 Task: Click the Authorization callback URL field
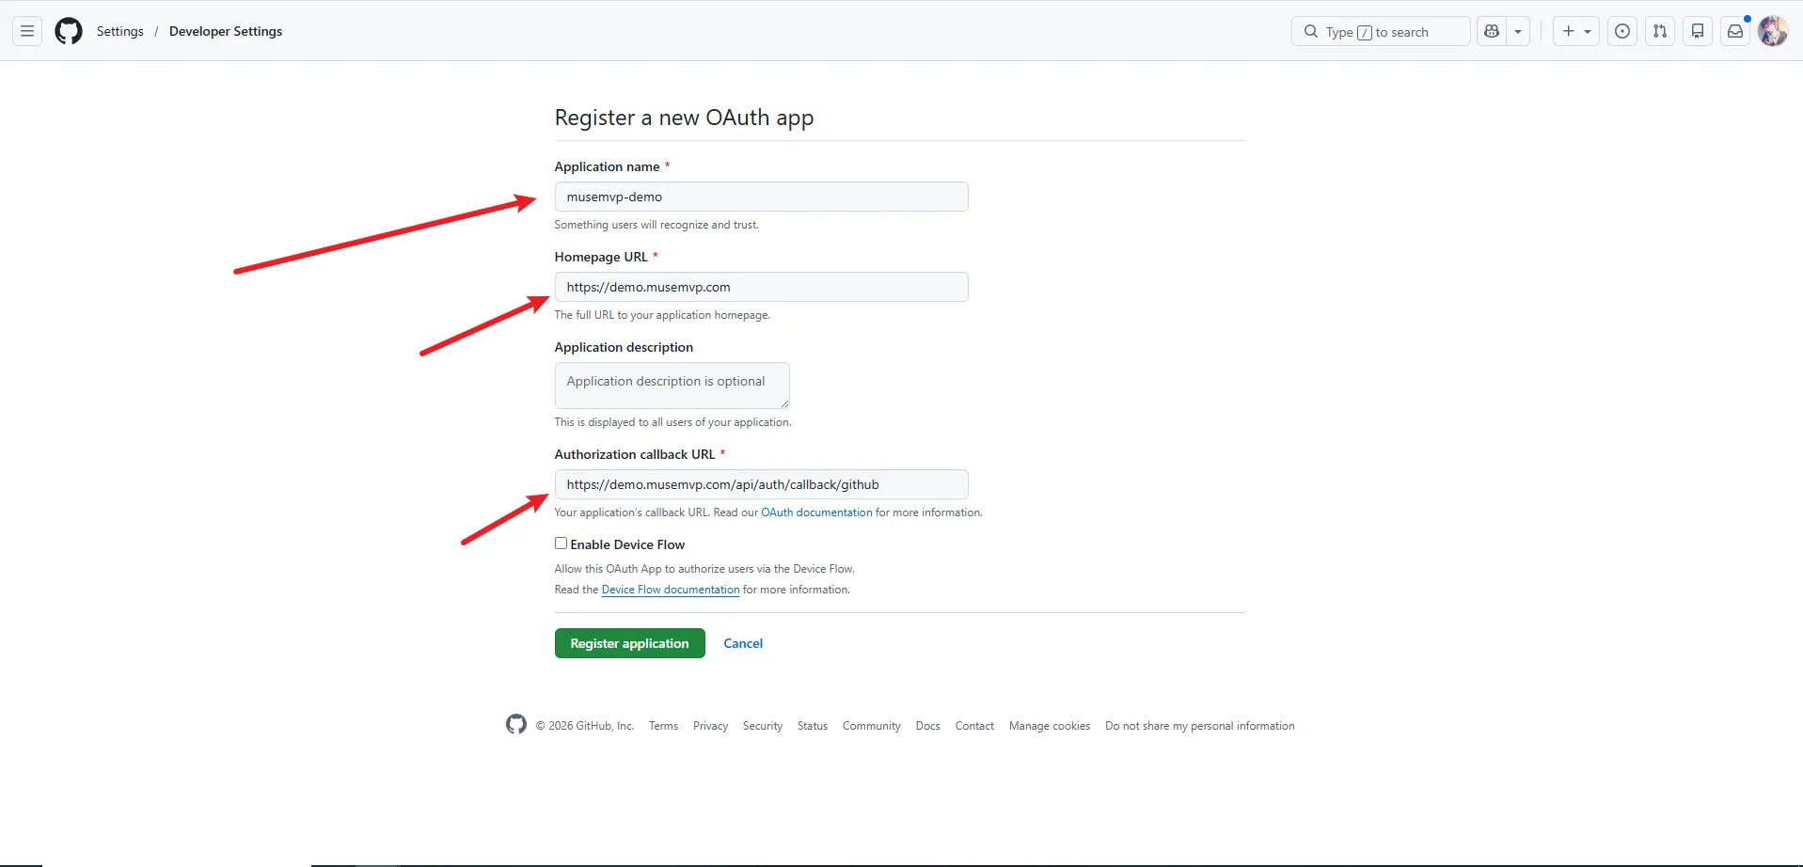point(761,484)
